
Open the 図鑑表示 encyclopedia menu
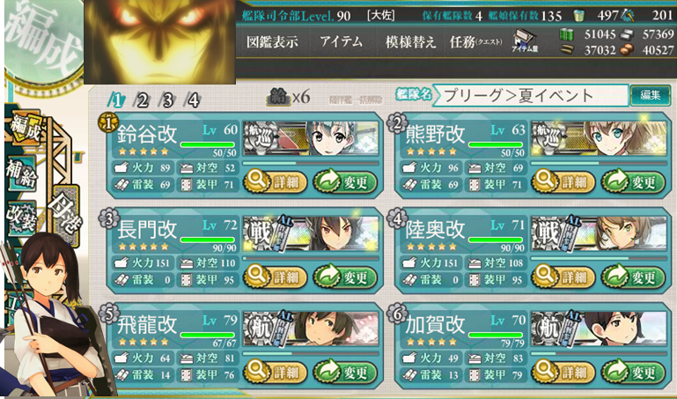[x=272, y=42]
